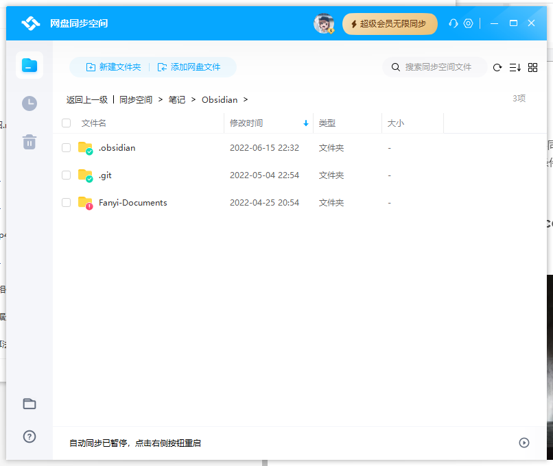The width and height of the screenshot is (553, 466).
Task: Check the .git row checkbox
Action: point(66,175)
